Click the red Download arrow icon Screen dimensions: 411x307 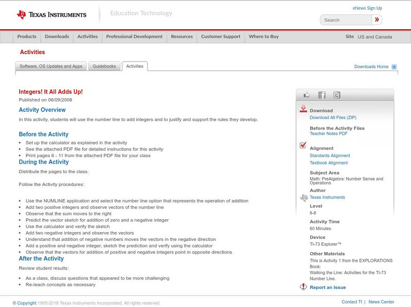tap(303, 109)
